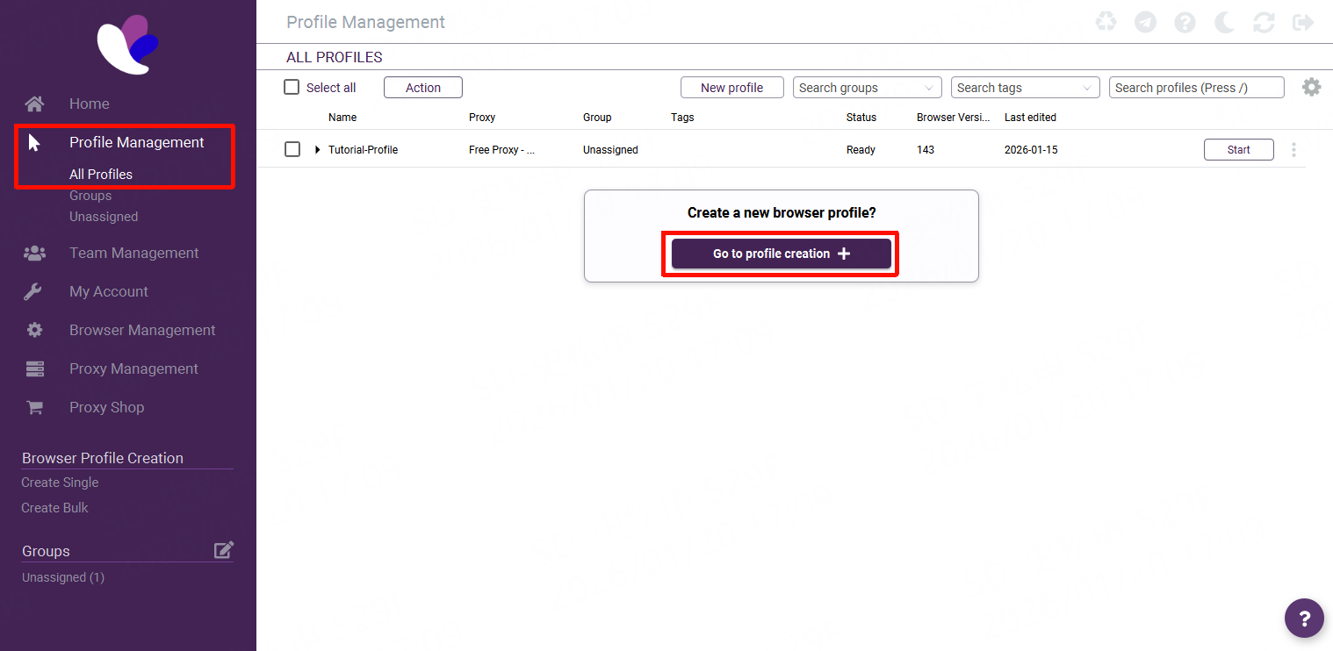Click the Telegram paper plane icon
Viewport: 1333px width, 651px height.
point(1145,22)
